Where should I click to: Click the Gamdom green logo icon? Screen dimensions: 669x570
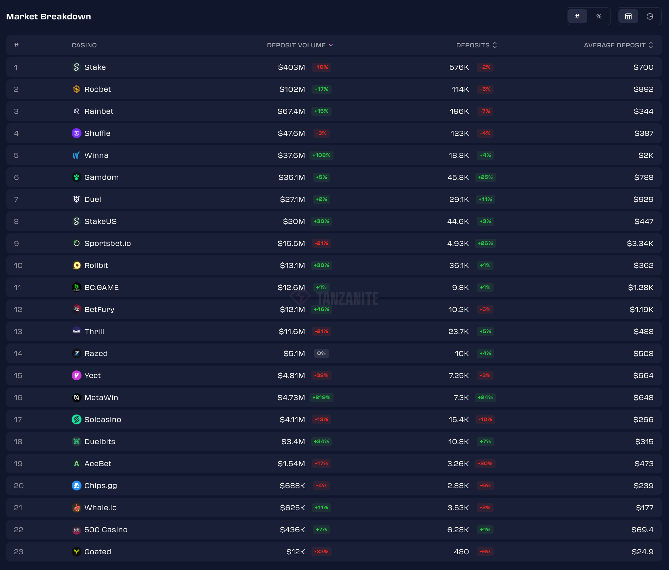(76, 177)
